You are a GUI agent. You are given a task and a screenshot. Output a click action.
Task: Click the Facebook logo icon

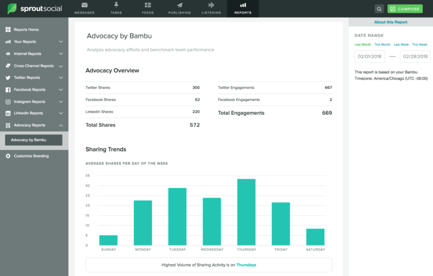pyautogui.click(x=8, y=90)
